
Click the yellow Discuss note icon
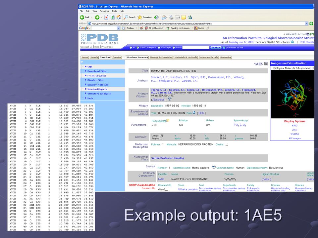coord(184,18)
